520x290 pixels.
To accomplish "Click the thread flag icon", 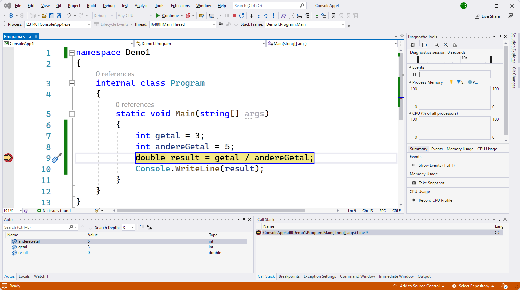I will (x=221, y=24).
